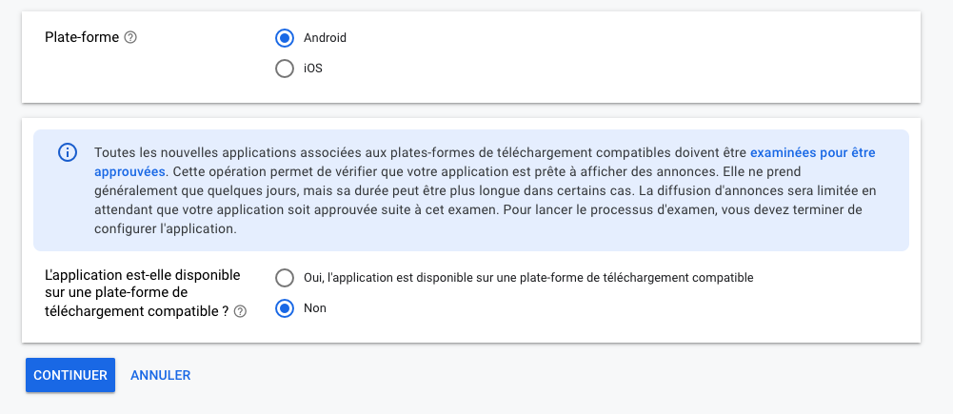Viewport: 953px width, 414px height.
Task: Select the Android radio button
Action: 285,38
